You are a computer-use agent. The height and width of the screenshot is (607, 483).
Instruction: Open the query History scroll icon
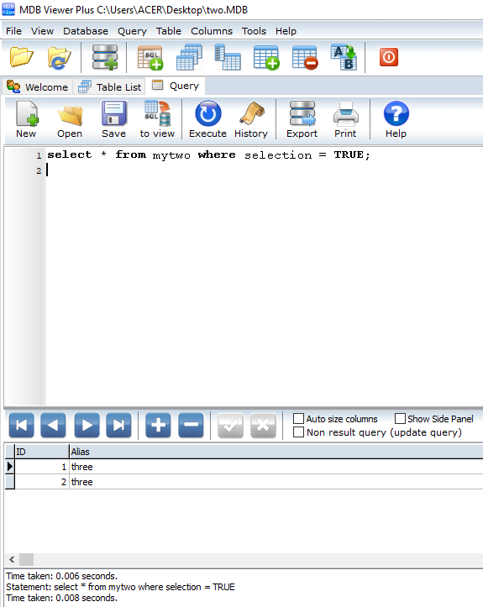coord(252,114)
